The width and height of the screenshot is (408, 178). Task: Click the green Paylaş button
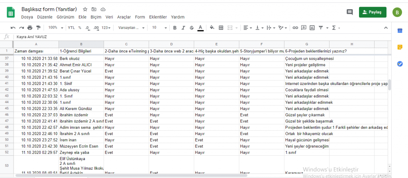[372, 12]
